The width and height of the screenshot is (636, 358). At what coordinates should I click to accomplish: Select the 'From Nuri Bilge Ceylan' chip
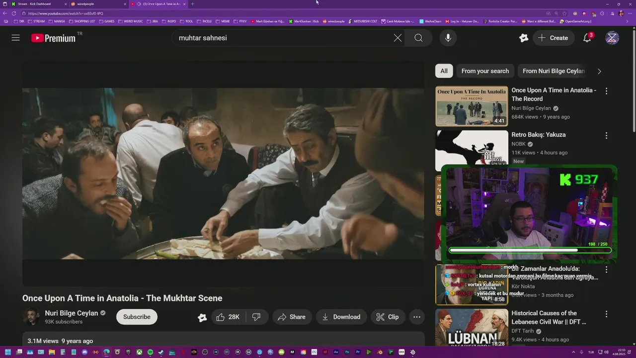pos(554,71)
